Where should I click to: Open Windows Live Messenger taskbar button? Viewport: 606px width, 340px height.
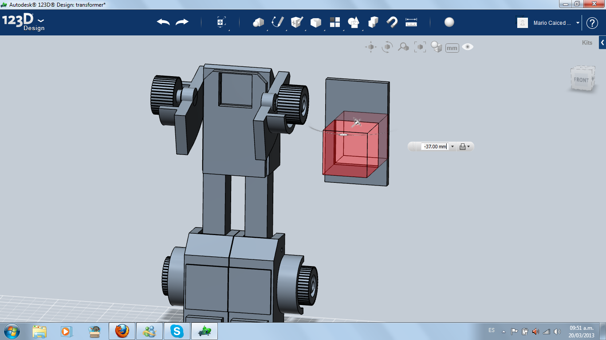coord(150,331)
